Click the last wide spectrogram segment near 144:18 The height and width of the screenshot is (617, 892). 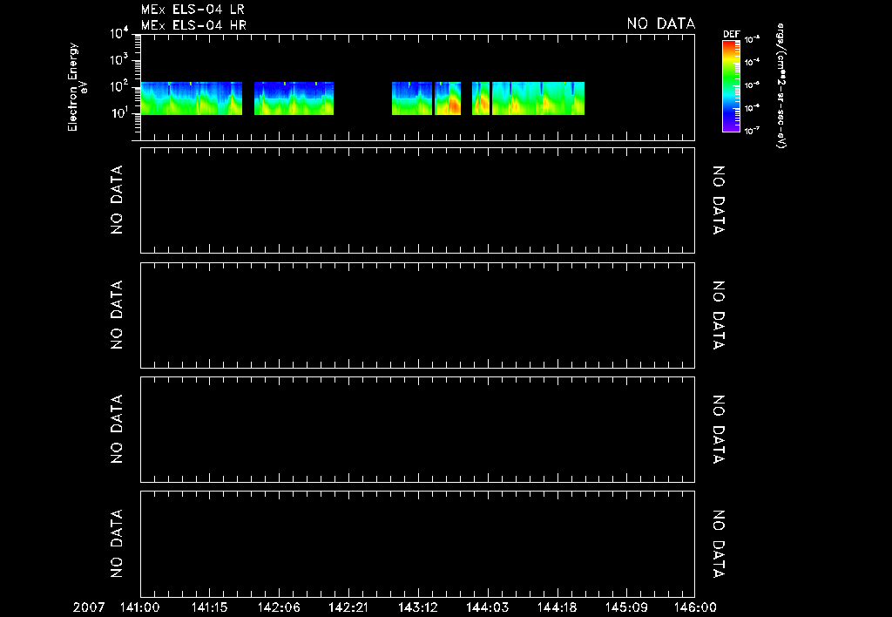click(x=538, y=98)
